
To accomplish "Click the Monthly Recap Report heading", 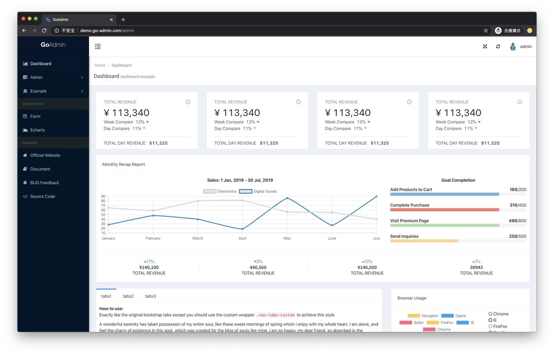I will point(124,164).
